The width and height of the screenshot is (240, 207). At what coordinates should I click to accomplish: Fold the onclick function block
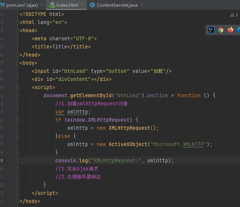pos(17,96)
